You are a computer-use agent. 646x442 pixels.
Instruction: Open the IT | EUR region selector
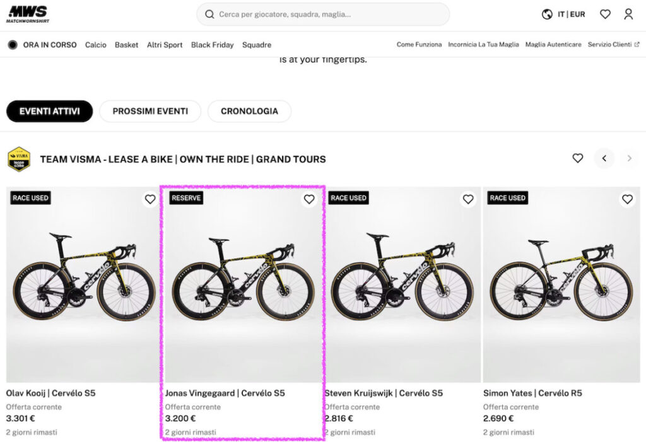571,14
